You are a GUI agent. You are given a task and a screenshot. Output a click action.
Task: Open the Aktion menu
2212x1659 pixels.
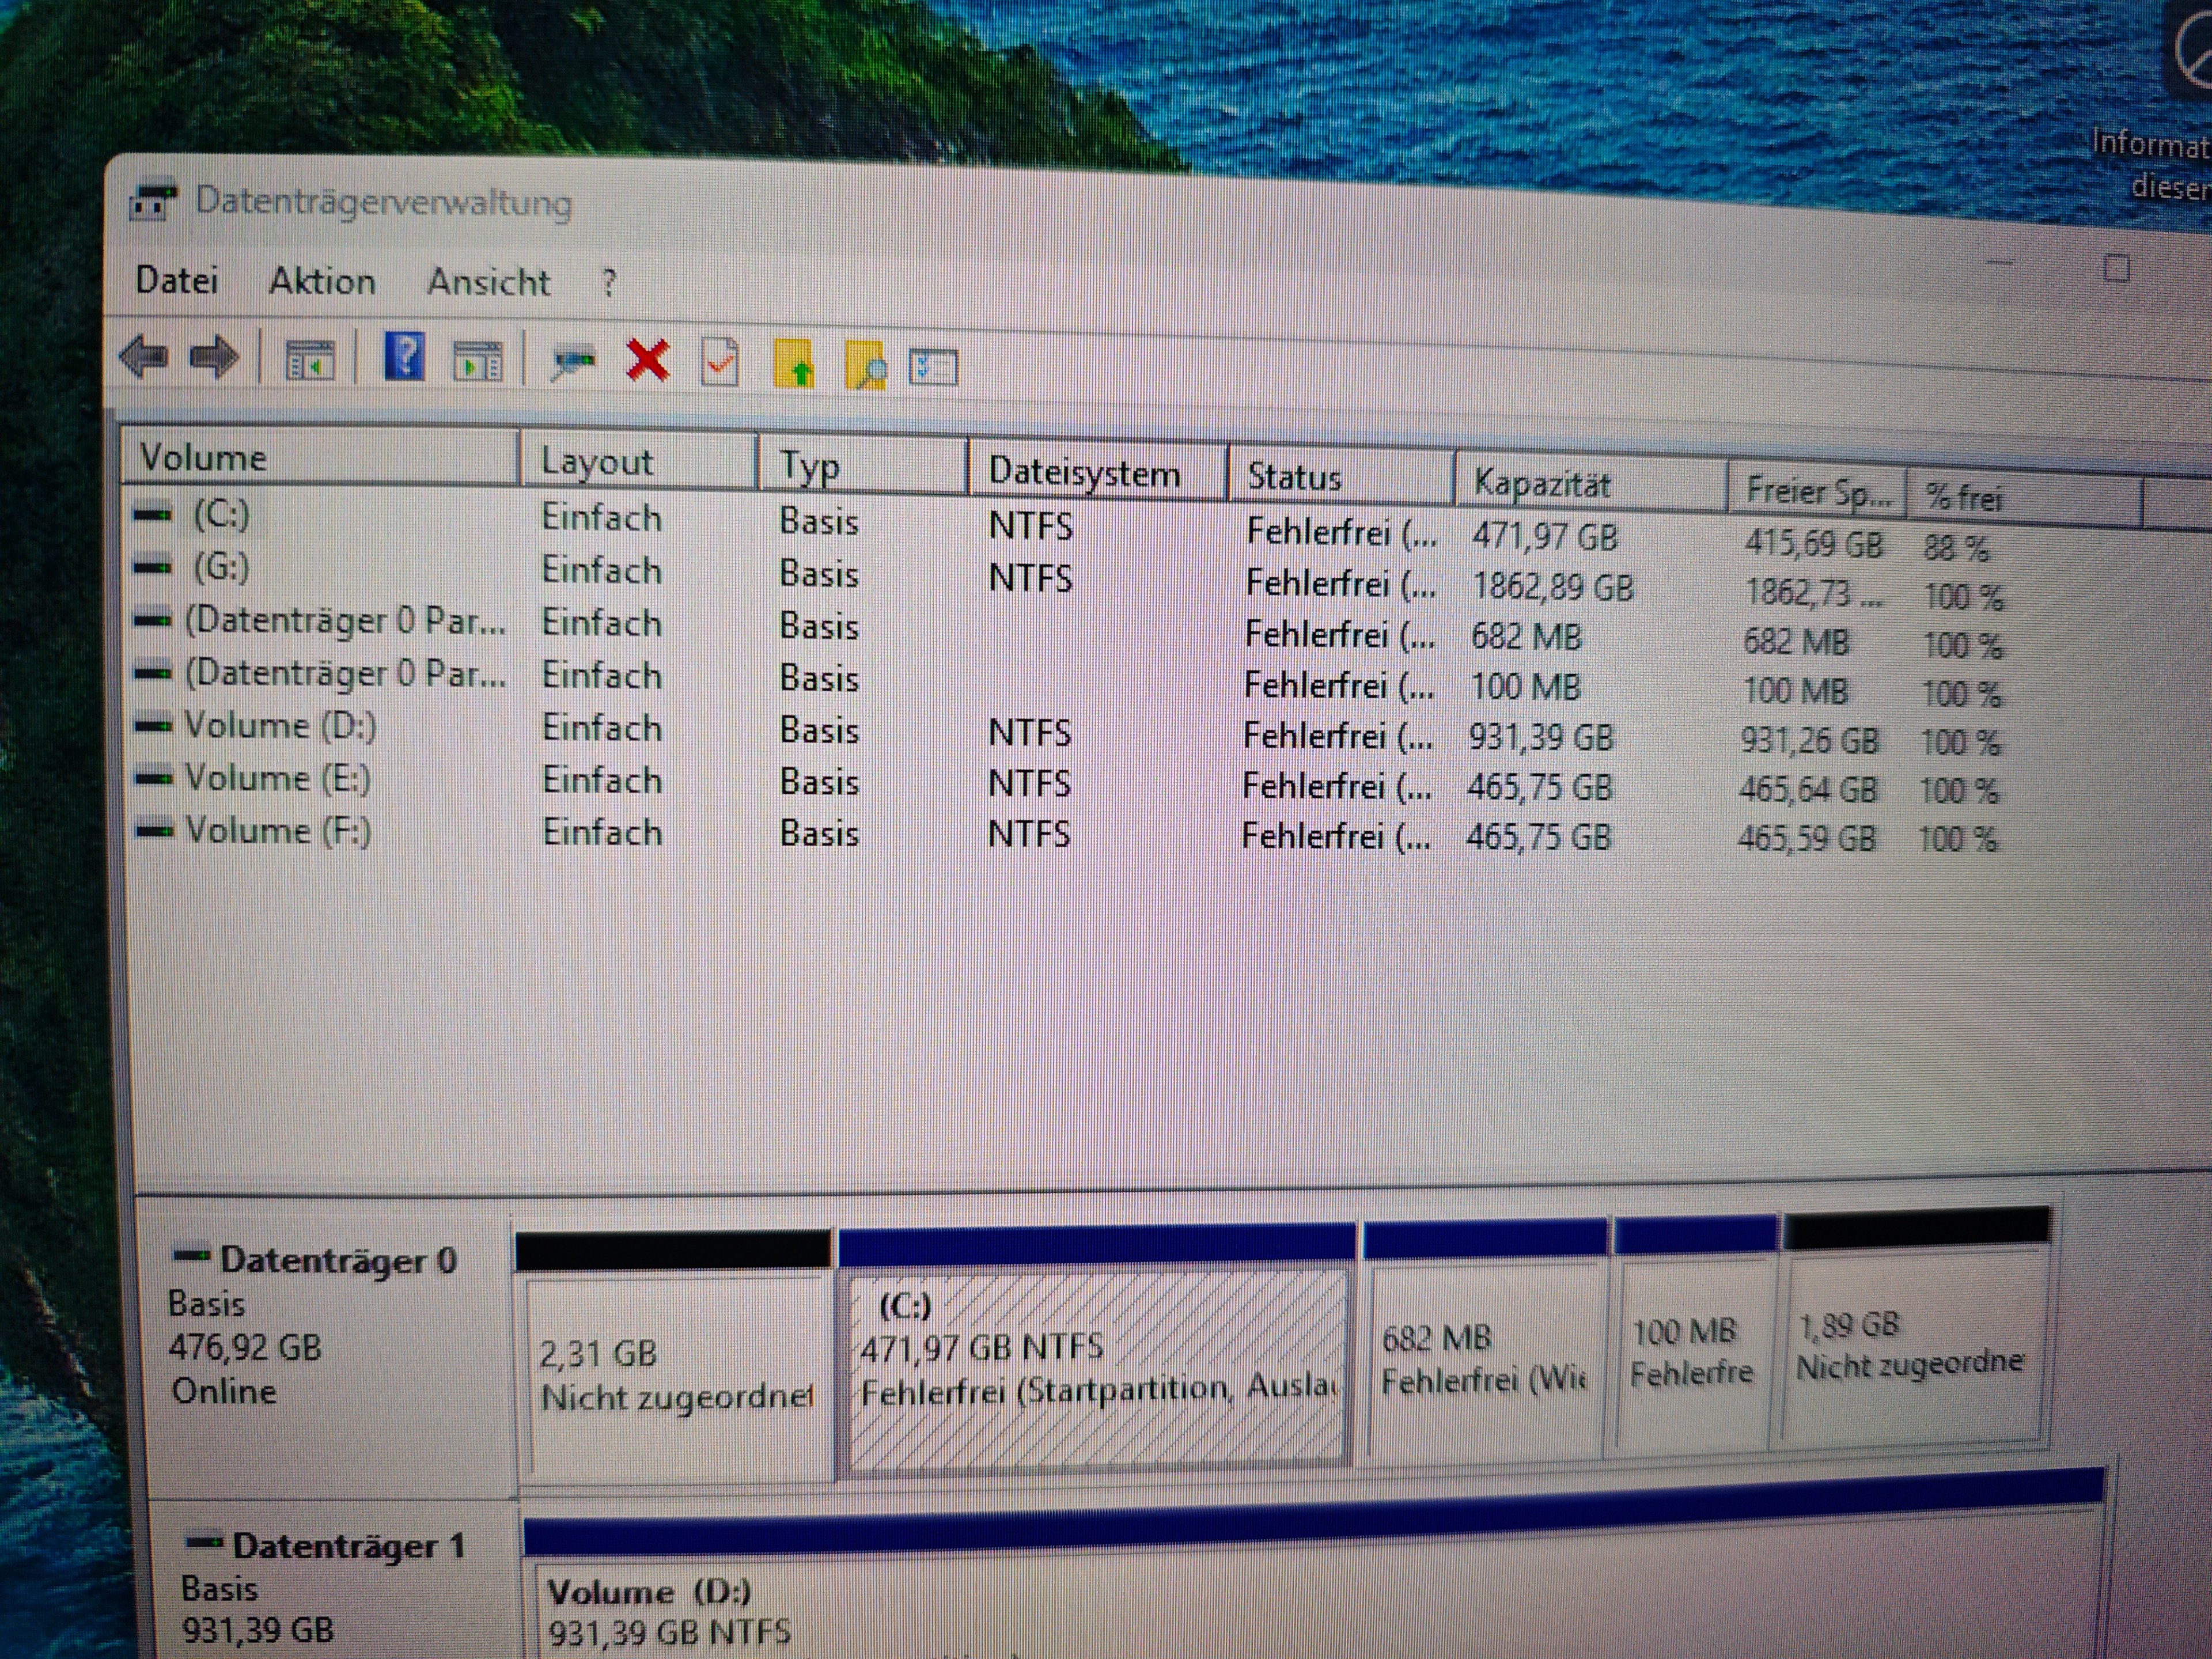[x=322, y=282]
